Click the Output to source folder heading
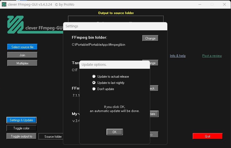231x148 pixels. click(116, 13)
